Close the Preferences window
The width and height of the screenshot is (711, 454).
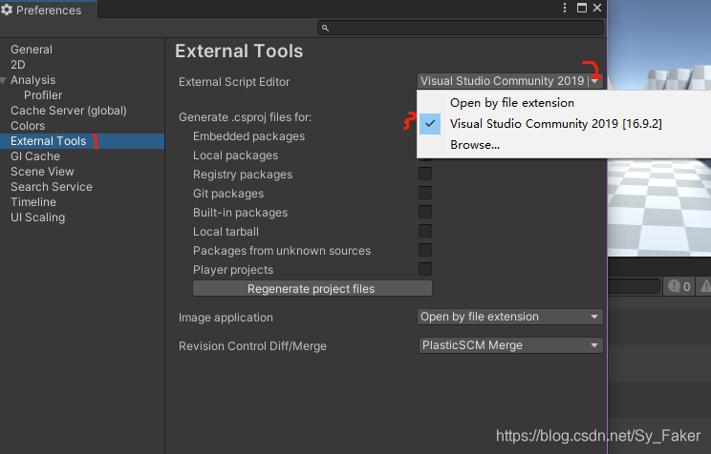[597, 8]
